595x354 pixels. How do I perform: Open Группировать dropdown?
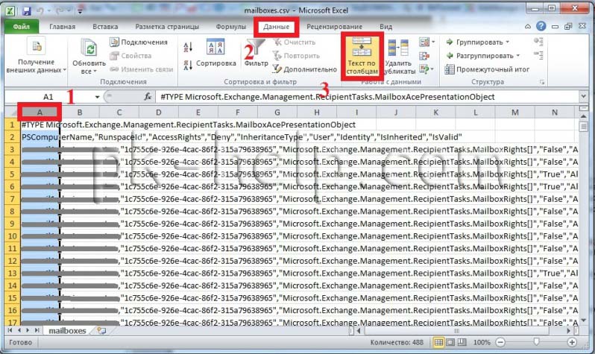(478, 42)
